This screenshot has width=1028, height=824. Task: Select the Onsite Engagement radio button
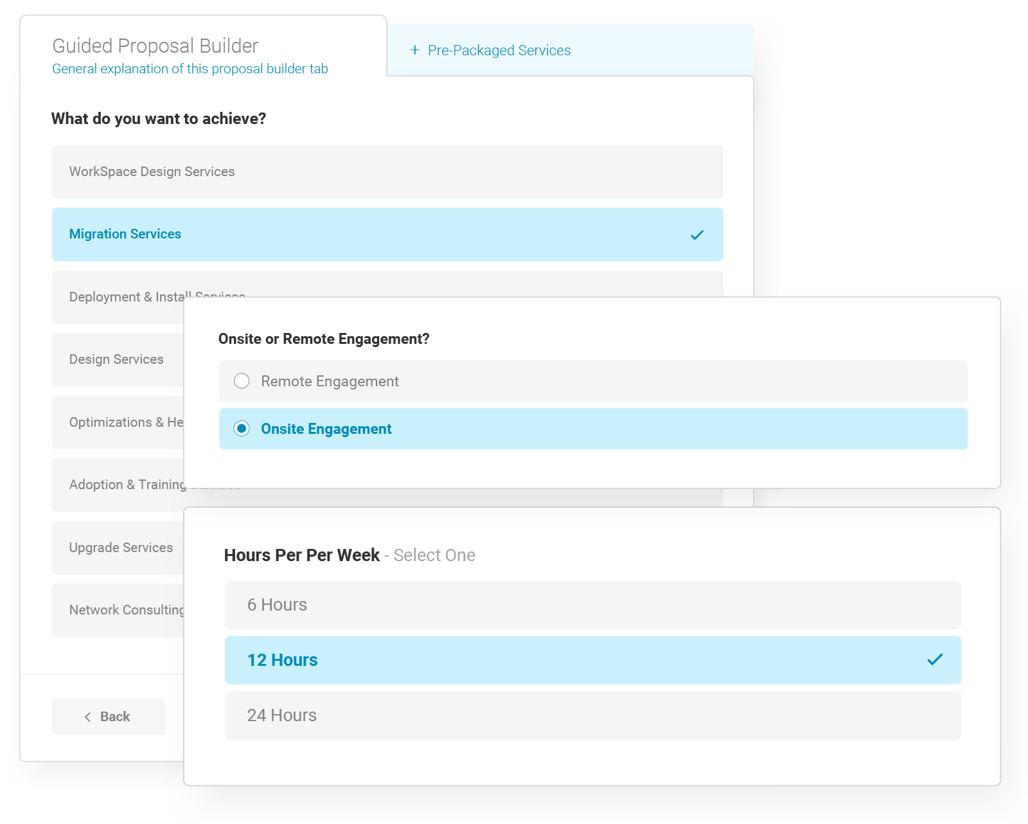[x=242, y=429]
